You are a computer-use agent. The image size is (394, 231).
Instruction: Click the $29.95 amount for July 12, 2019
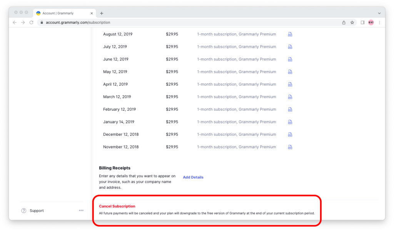coord(172,47)
